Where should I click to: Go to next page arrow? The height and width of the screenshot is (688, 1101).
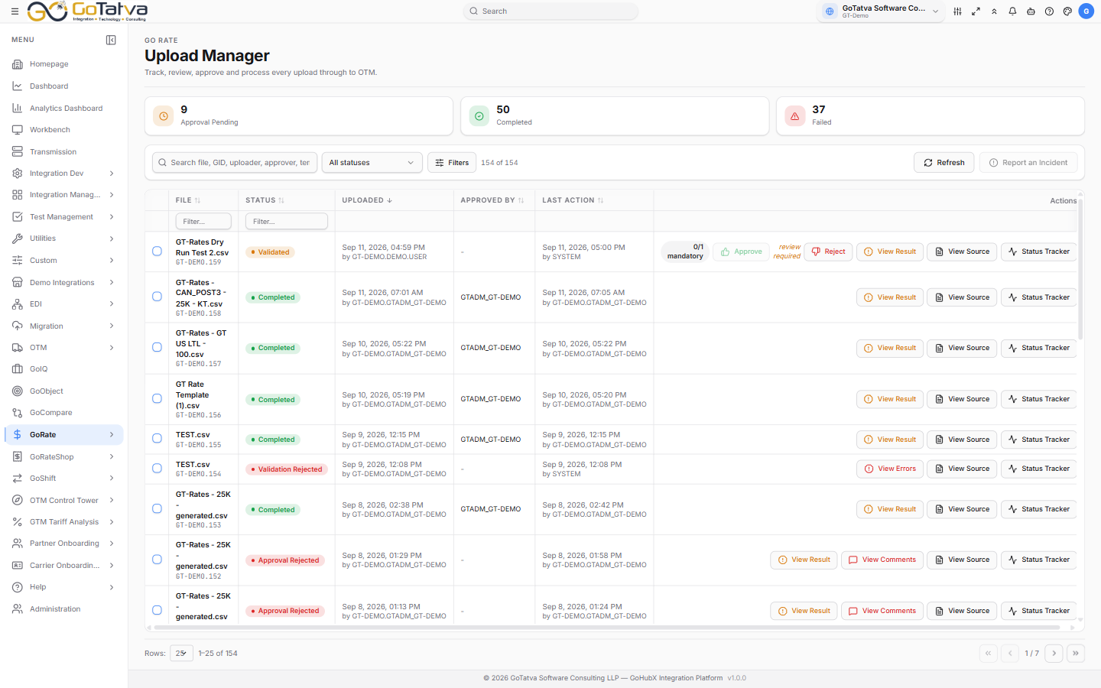pyautogui.click(x=1054, y=654)
